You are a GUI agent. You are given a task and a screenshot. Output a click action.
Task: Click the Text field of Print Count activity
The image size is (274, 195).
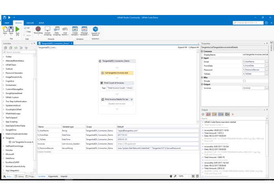pyautogui.click(x=119, y=88)
